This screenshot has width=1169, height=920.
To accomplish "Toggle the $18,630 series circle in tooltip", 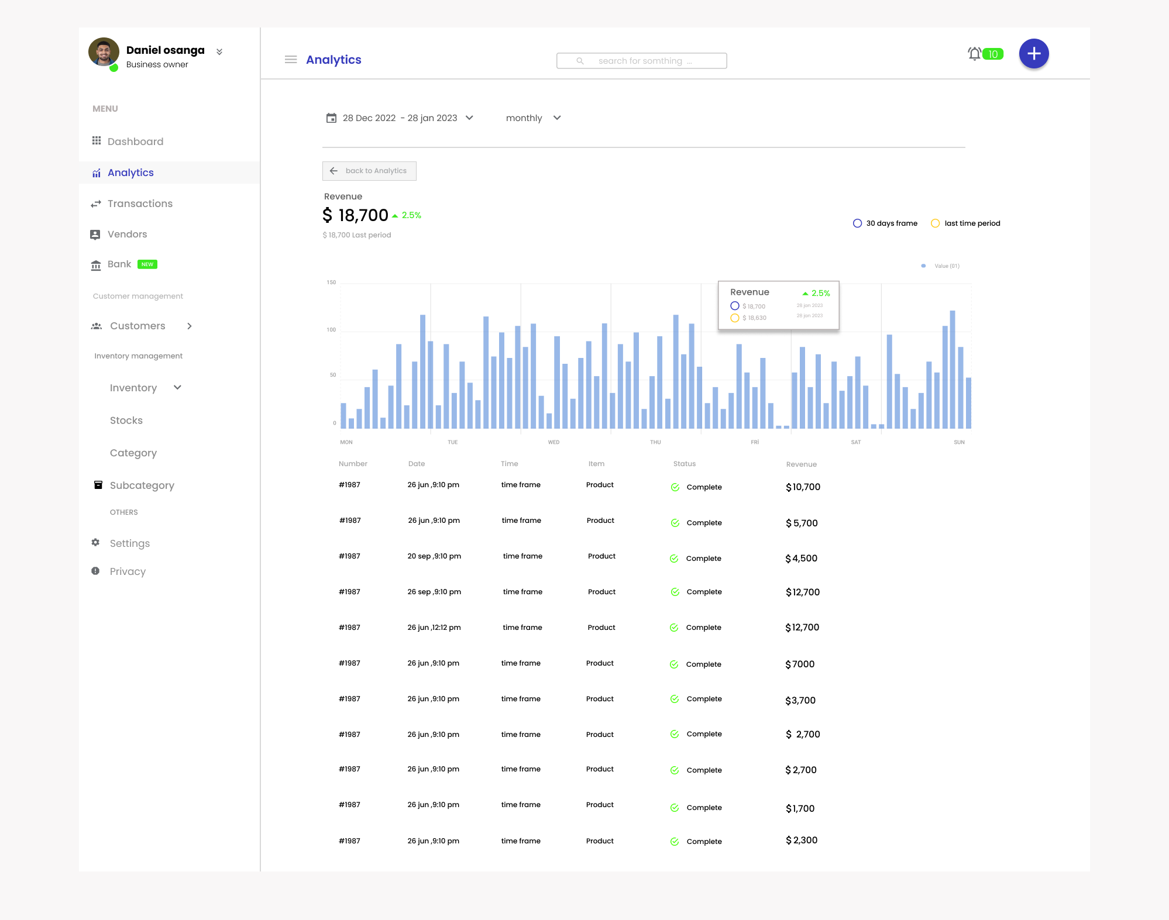I will 735,318.
